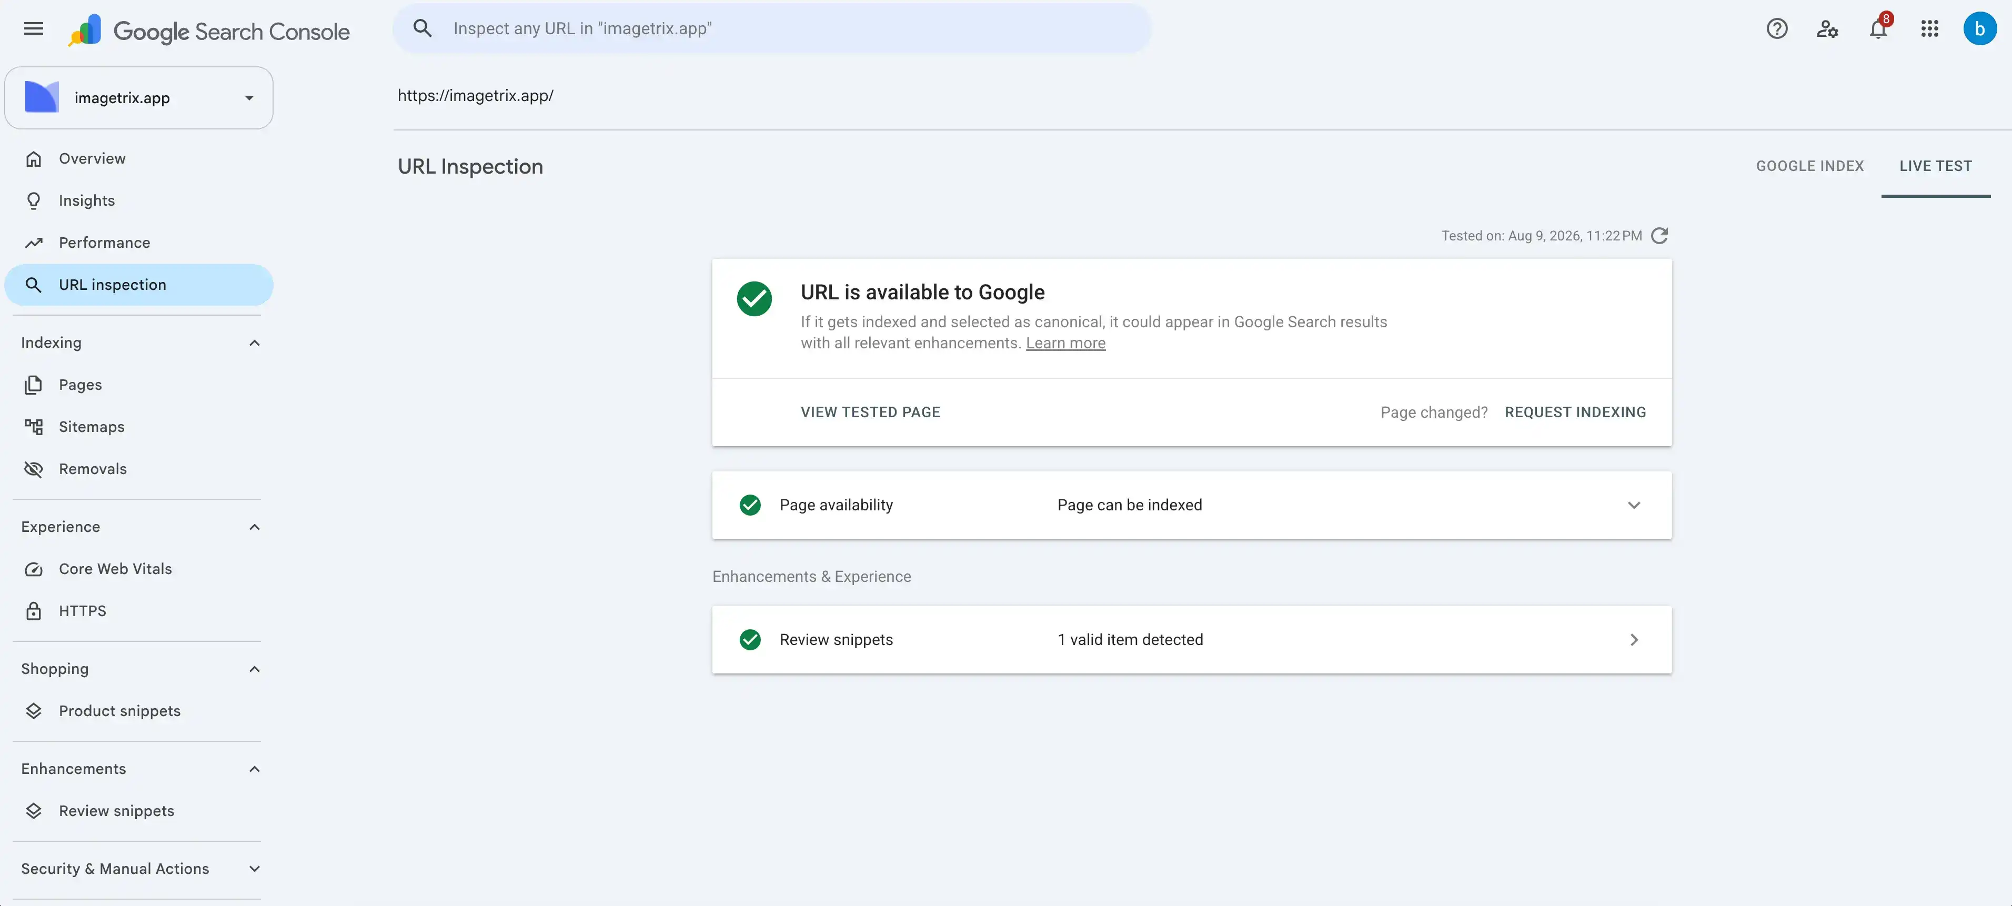Collapse the Shopping section
2012x906 pixels.
tap(255, 669)
